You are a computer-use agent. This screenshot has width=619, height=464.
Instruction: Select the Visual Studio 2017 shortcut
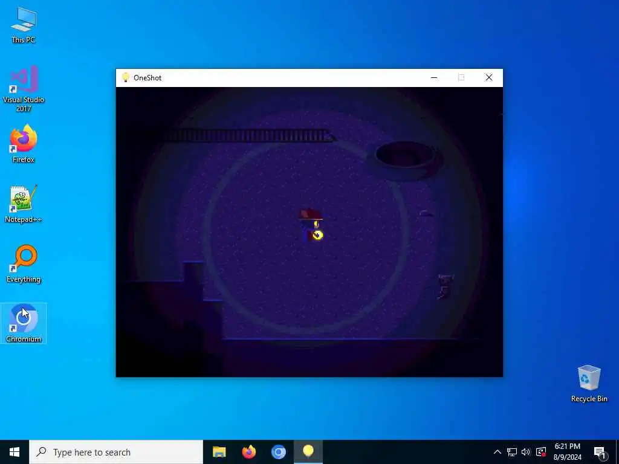(24, 89)
